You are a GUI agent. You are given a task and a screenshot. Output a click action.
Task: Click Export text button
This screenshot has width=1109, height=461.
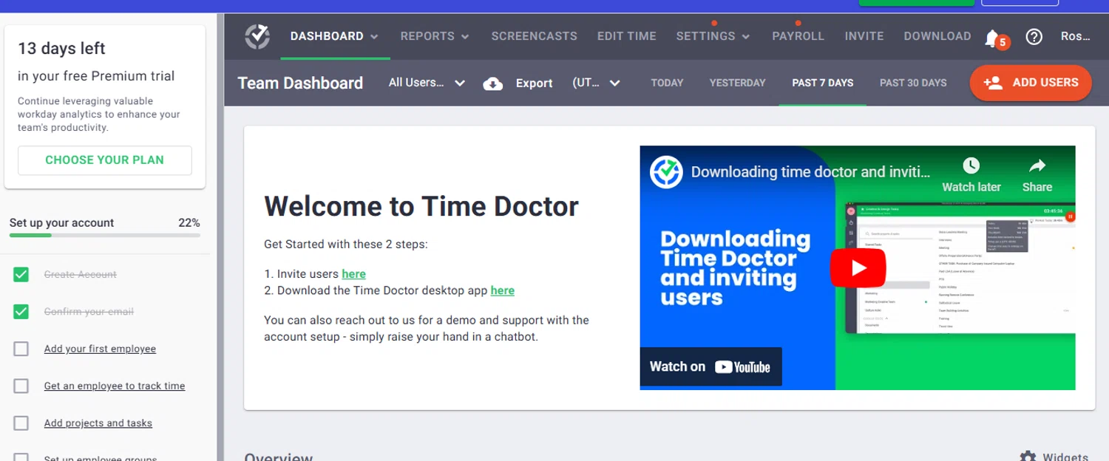[x=534, y=83]
